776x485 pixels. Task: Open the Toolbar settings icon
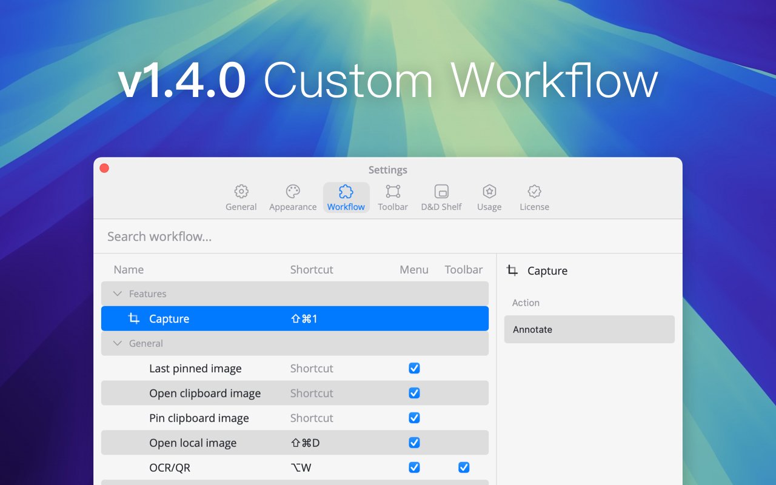pos(393,192)
